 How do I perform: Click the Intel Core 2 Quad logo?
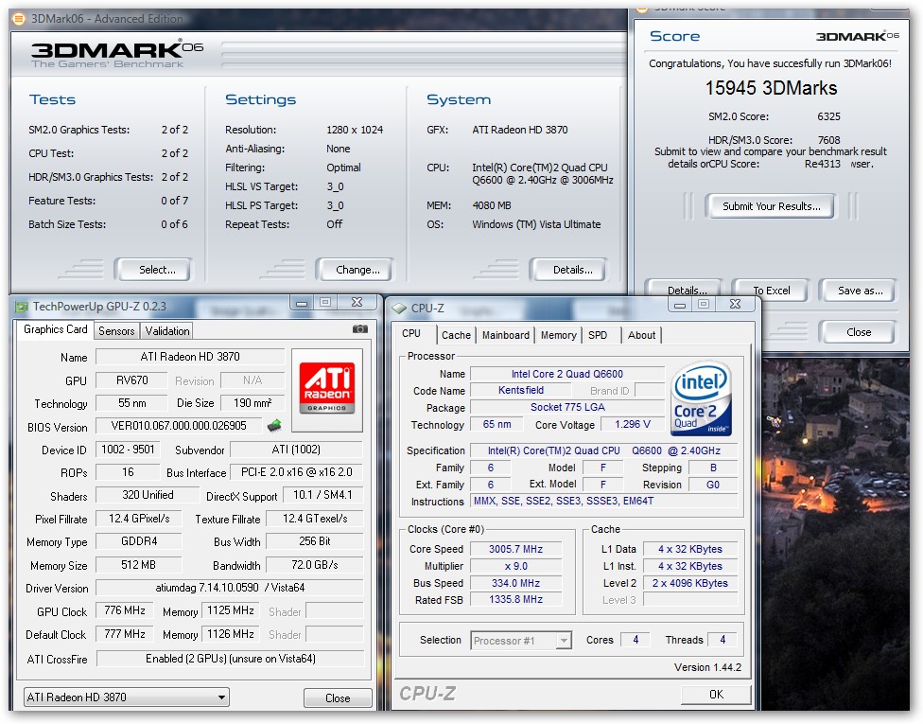[701, 398]
